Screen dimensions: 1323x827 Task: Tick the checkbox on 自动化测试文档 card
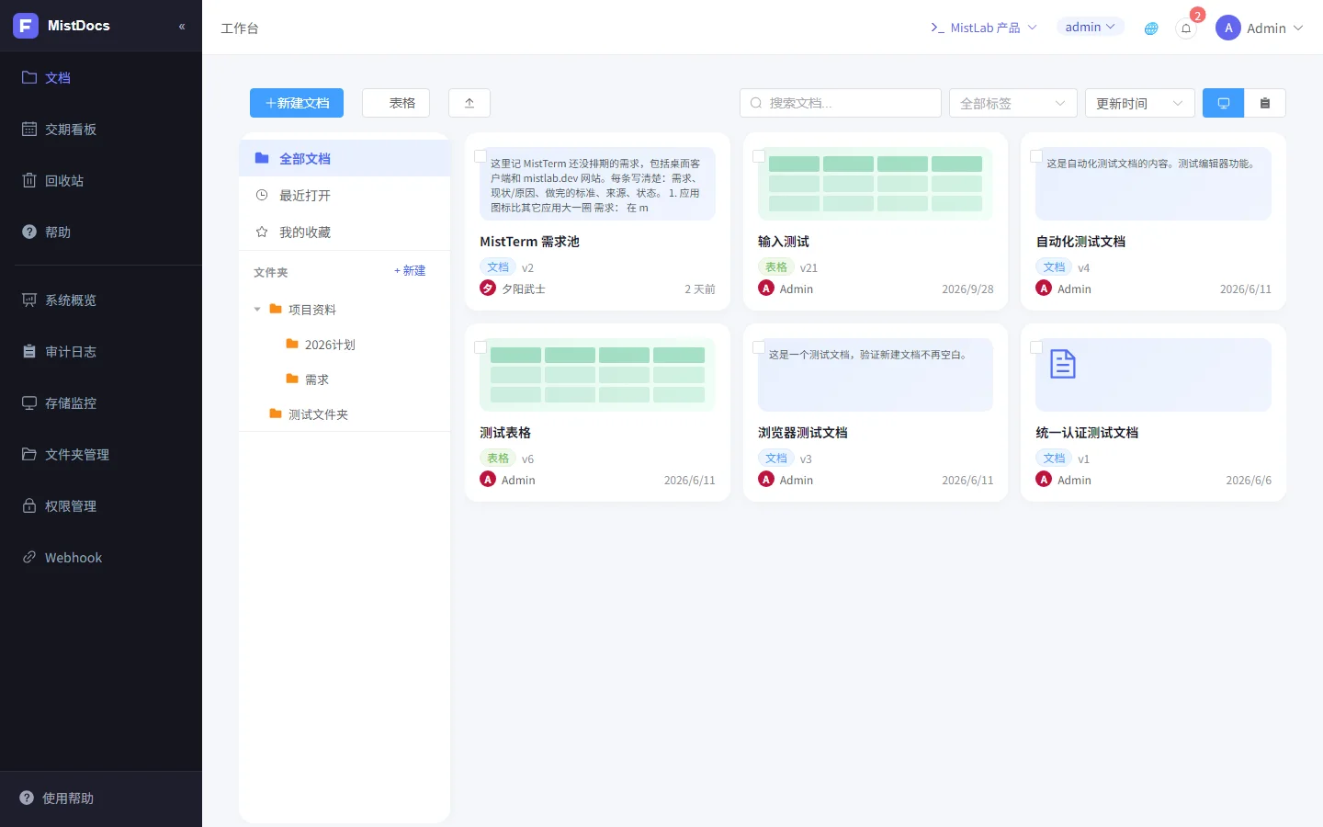(1036, 156)
